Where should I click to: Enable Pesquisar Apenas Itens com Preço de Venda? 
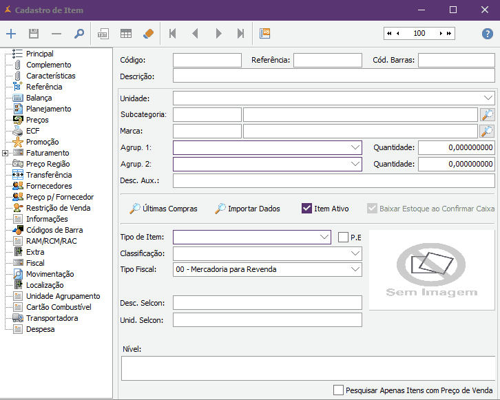[338, 390]
